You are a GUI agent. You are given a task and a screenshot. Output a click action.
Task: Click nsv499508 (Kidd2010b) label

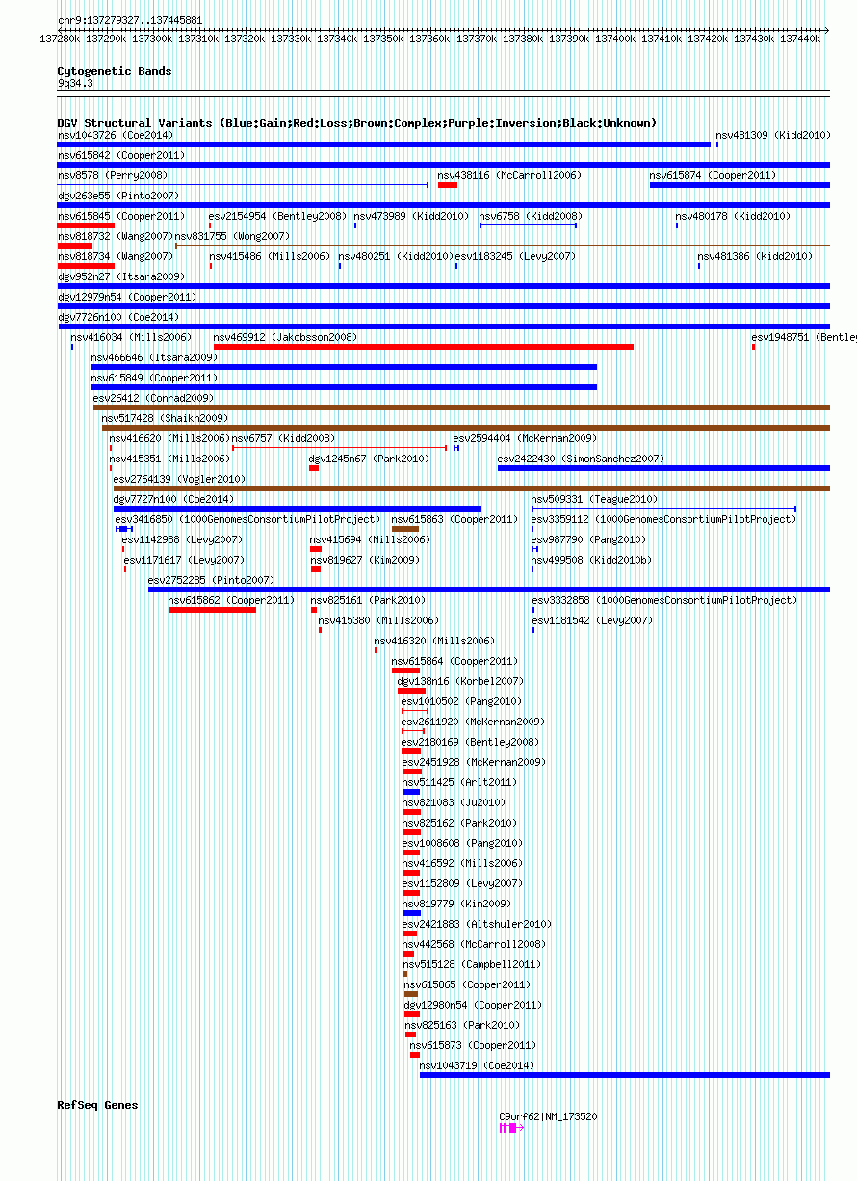tap(591, 560)
